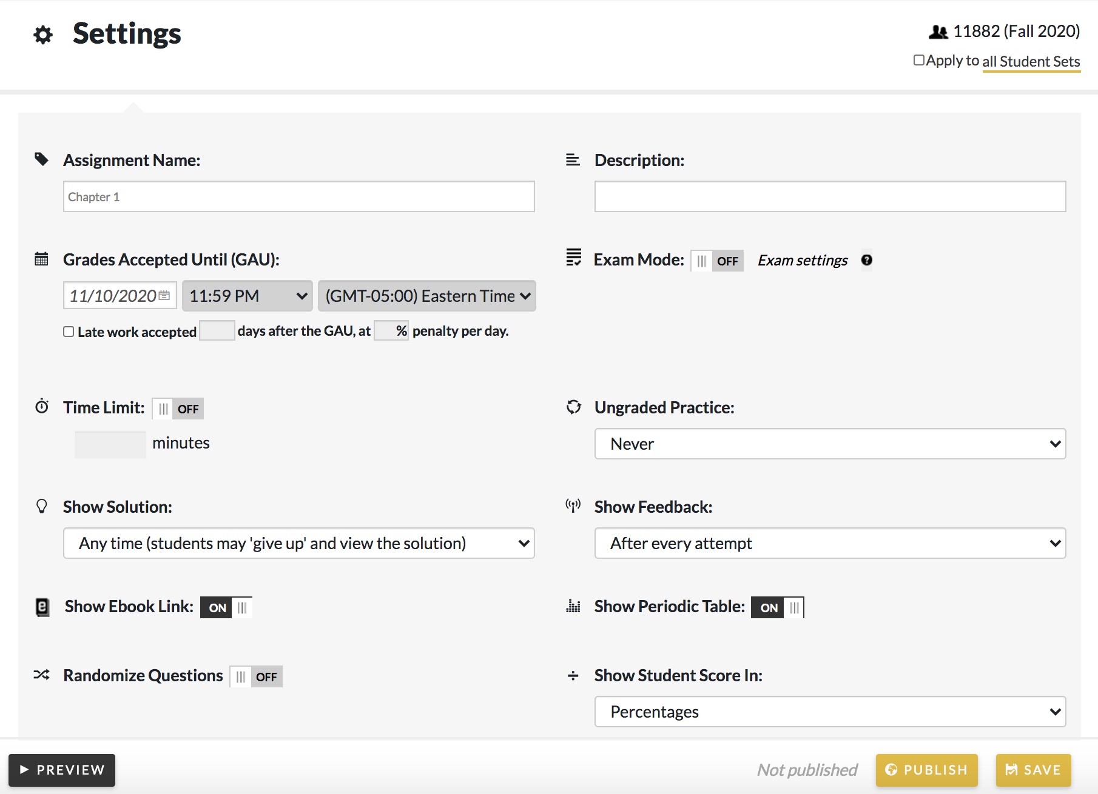The width and height of the screenshot is (1098, 794).
Task: Click the Show Ebook Link book icon
Action: [x=42, y=607]
